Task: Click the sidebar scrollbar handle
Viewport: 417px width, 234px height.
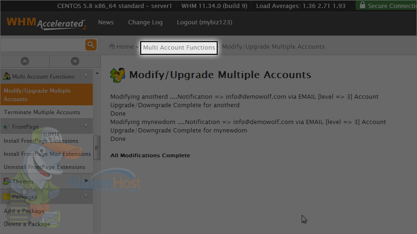Action: 97,148
